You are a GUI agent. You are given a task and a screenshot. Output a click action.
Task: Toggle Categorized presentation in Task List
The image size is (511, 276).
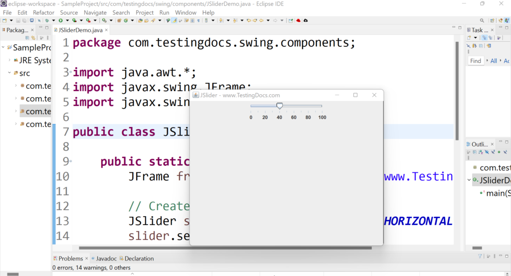(x=485, y=37)
